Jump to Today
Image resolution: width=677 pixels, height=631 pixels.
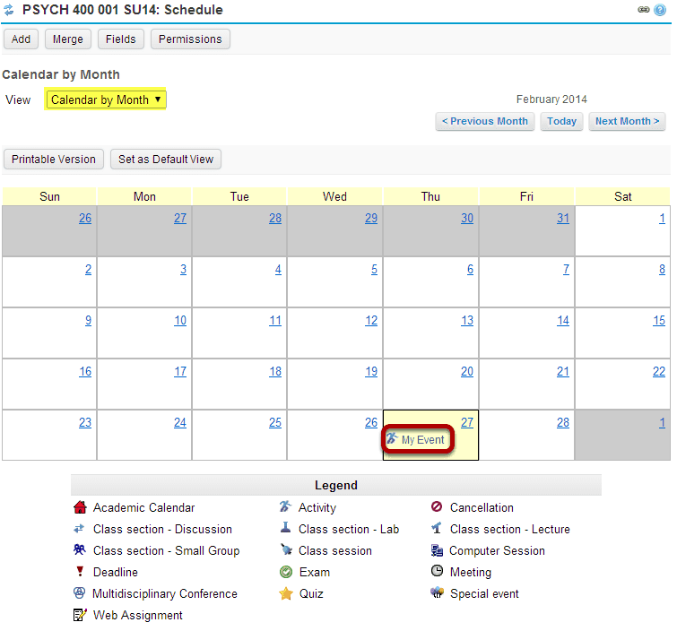(561, 121)
